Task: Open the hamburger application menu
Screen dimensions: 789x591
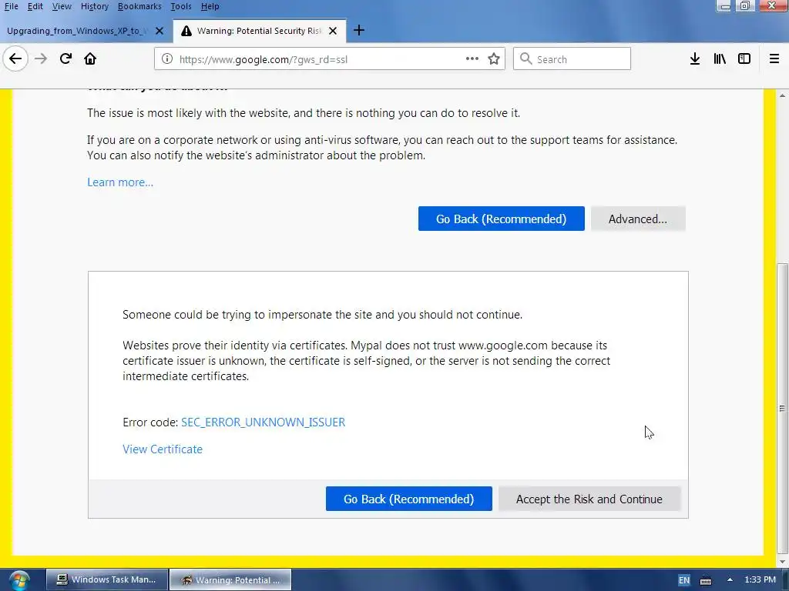Action: click(774, 58)
